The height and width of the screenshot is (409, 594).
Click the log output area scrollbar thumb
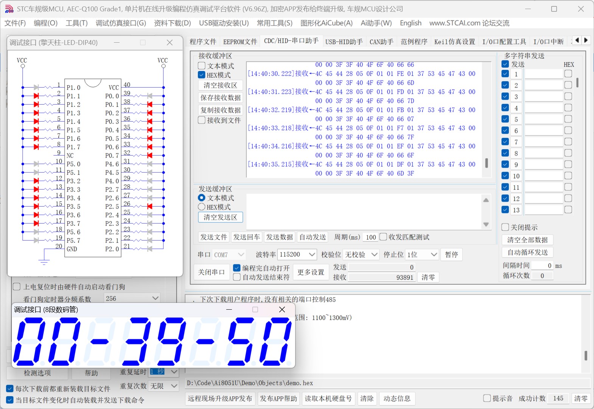pyautogui.click(x=586, y=355)
